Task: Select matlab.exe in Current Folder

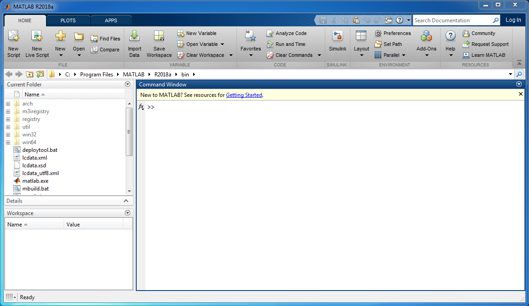Action: pos(35,181)
